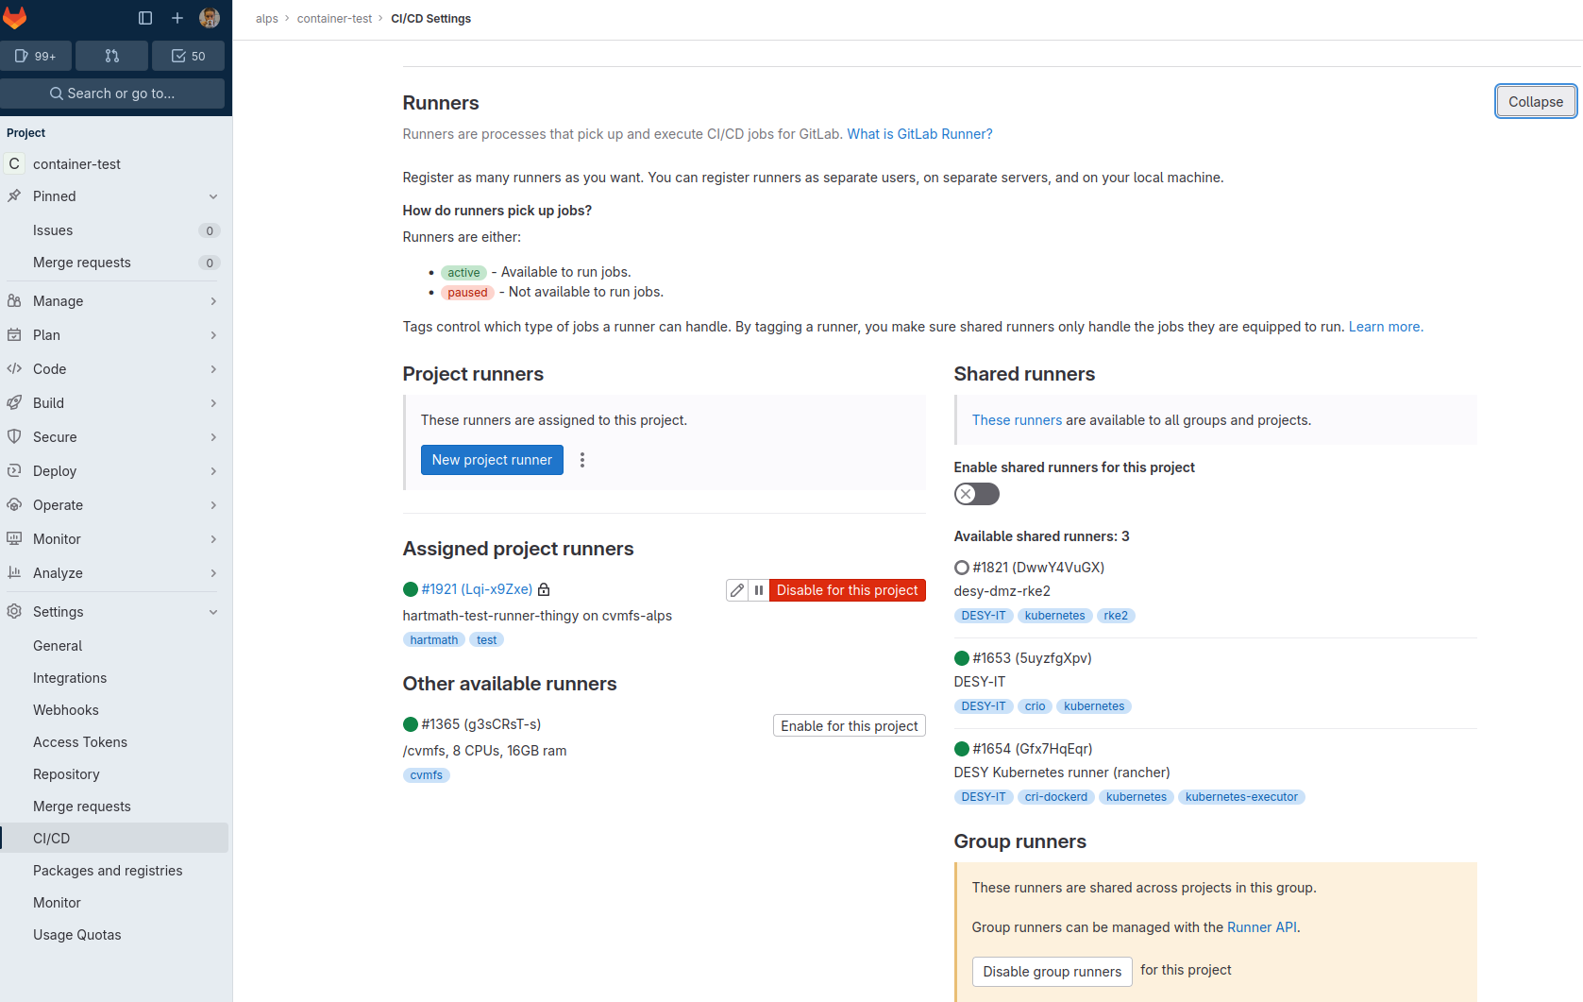1583x1002 pixels.
Task: Click the GitLab logo home icon
Action: pos(15,18)
